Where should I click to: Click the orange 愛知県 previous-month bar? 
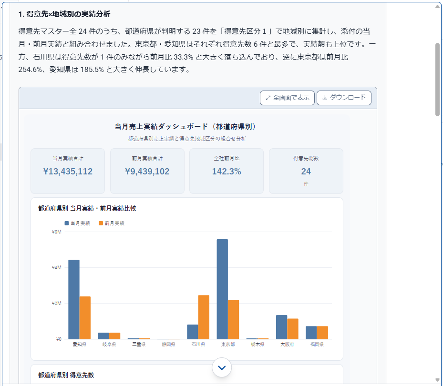(85, 318)
